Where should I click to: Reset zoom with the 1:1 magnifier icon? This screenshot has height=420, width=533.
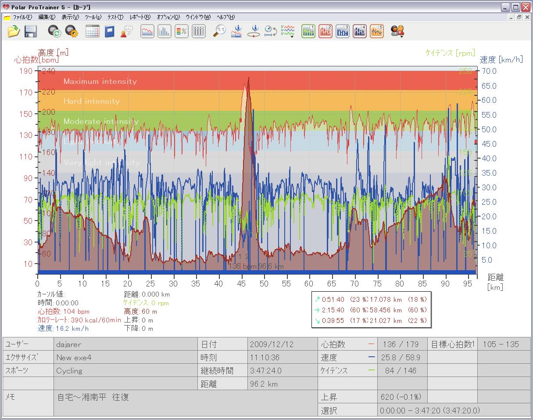point(219,31)
